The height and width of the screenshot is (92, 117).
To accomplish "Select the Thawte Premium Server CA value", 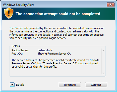I will 54,54.
